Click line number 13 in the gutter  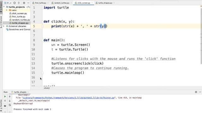click(x=33, y=63)
